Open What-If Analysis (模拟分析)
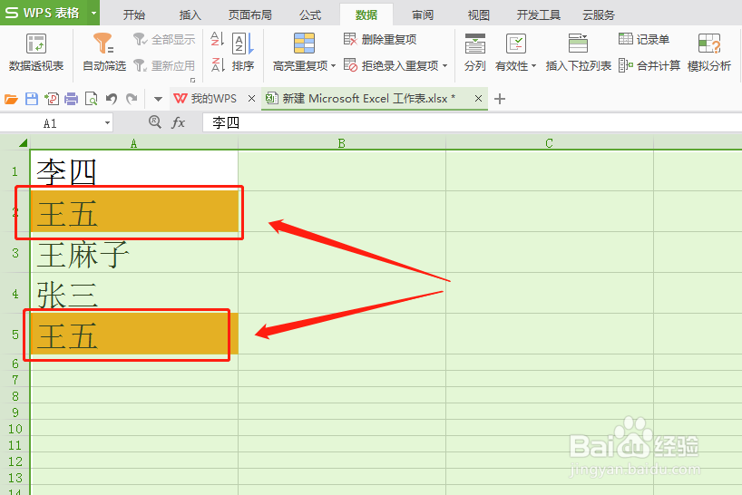742x495 pixels. (708, 52)
